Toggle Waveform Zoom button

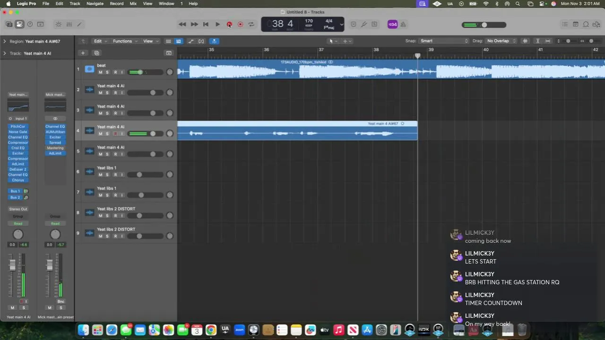coord(525,41)
